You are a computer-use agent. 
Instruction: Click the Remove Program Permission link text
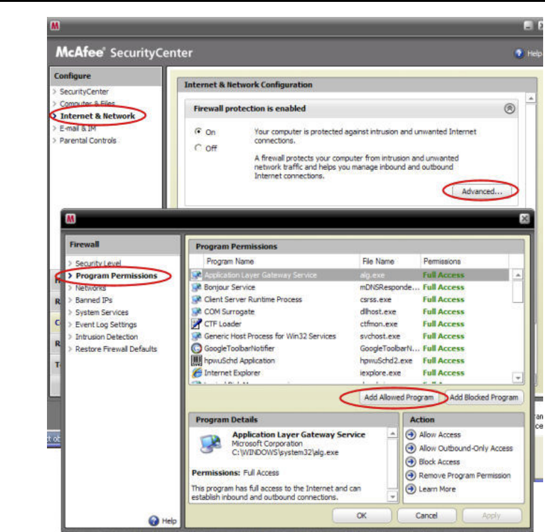click(465, 476)
